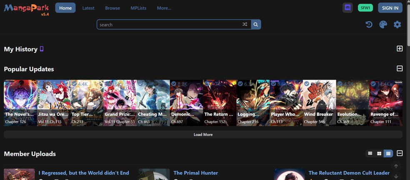
Task: Toggle the SFW1 content filter
Action: tap(365, 8)
